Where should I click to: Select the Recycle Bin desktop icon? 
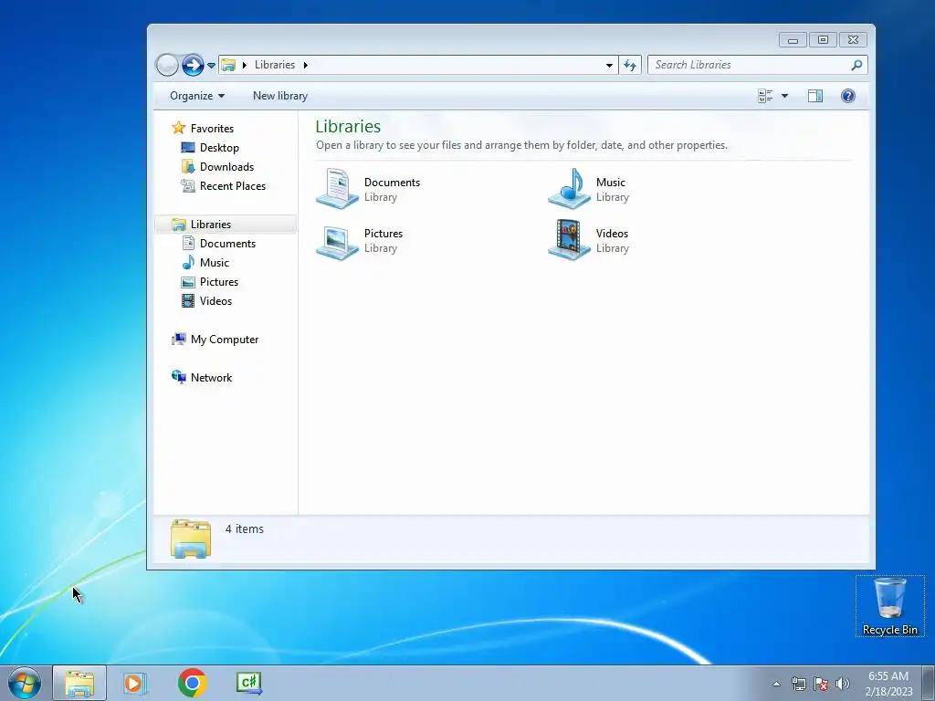pos(889,606)
